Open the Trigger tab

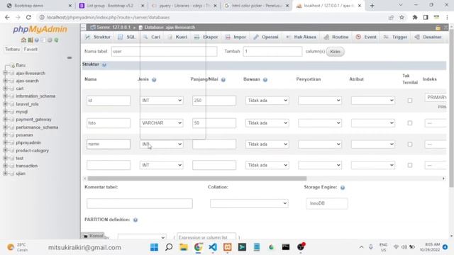click(395, 37)
